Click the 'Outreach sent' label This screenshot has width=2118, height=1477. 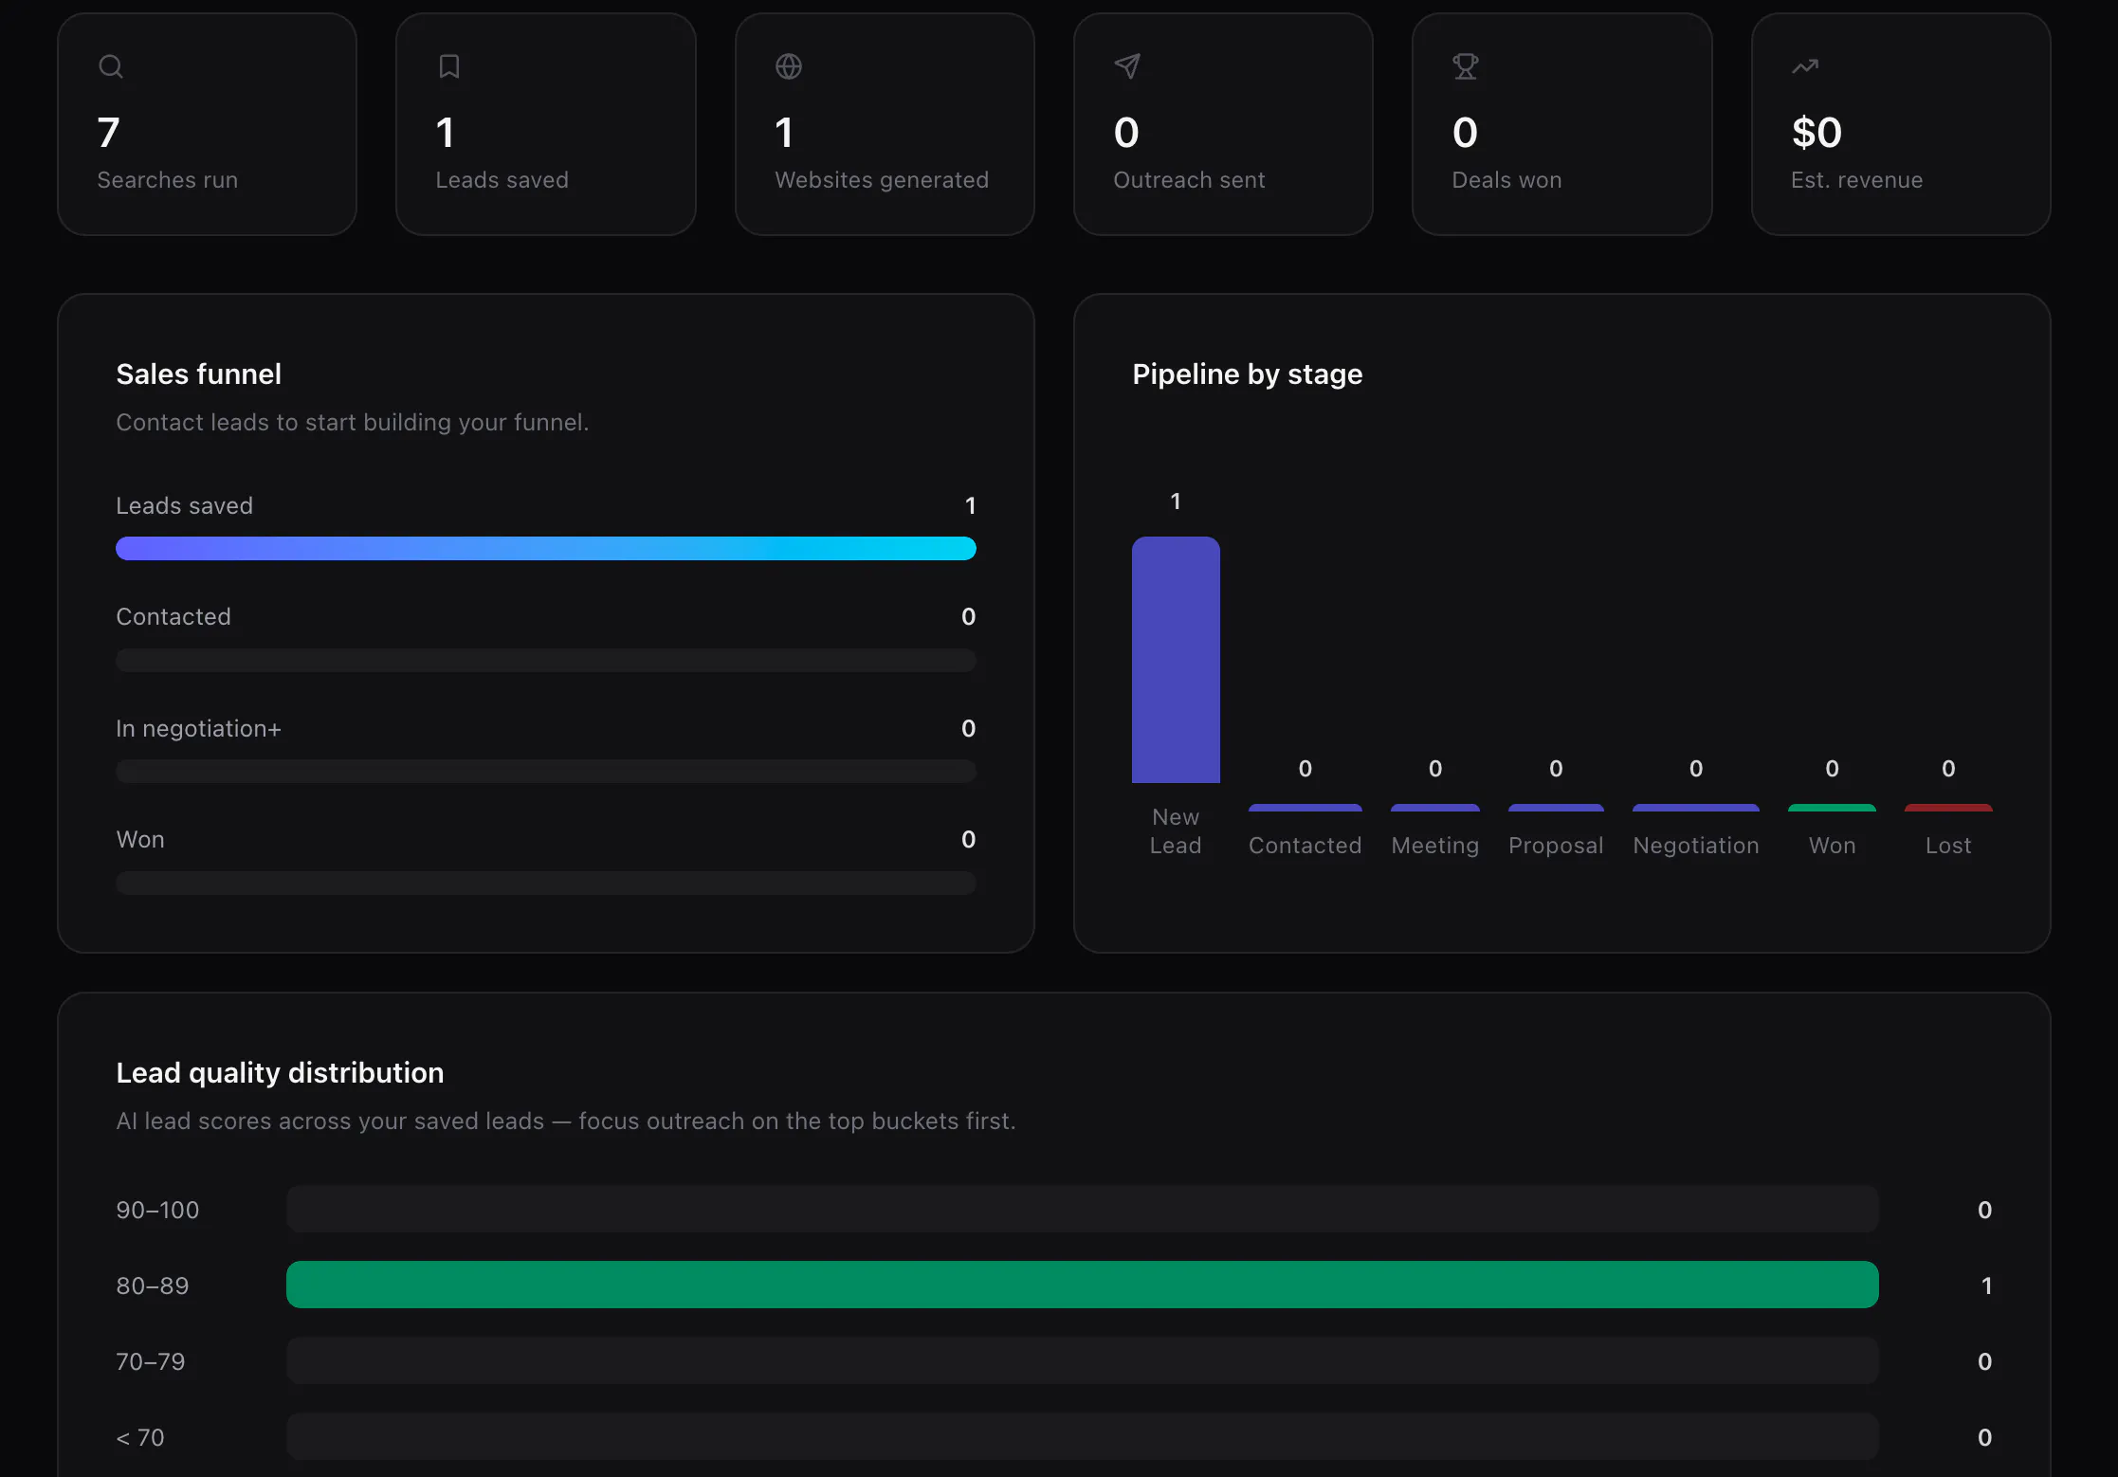pos(1189,180)
